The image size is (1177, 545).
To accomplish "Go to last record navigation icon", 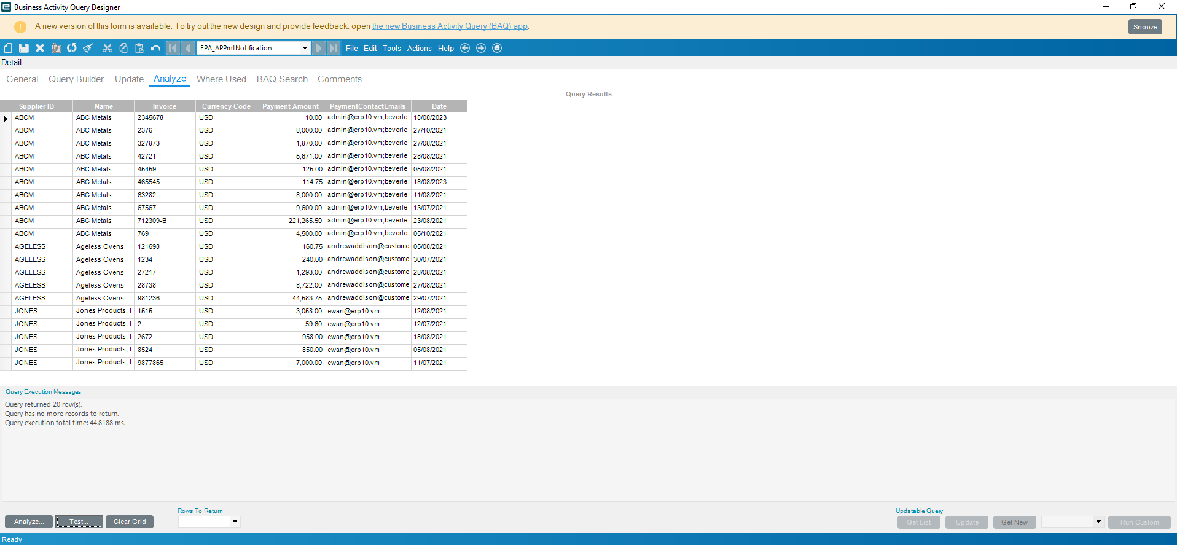I will point(334,48).
